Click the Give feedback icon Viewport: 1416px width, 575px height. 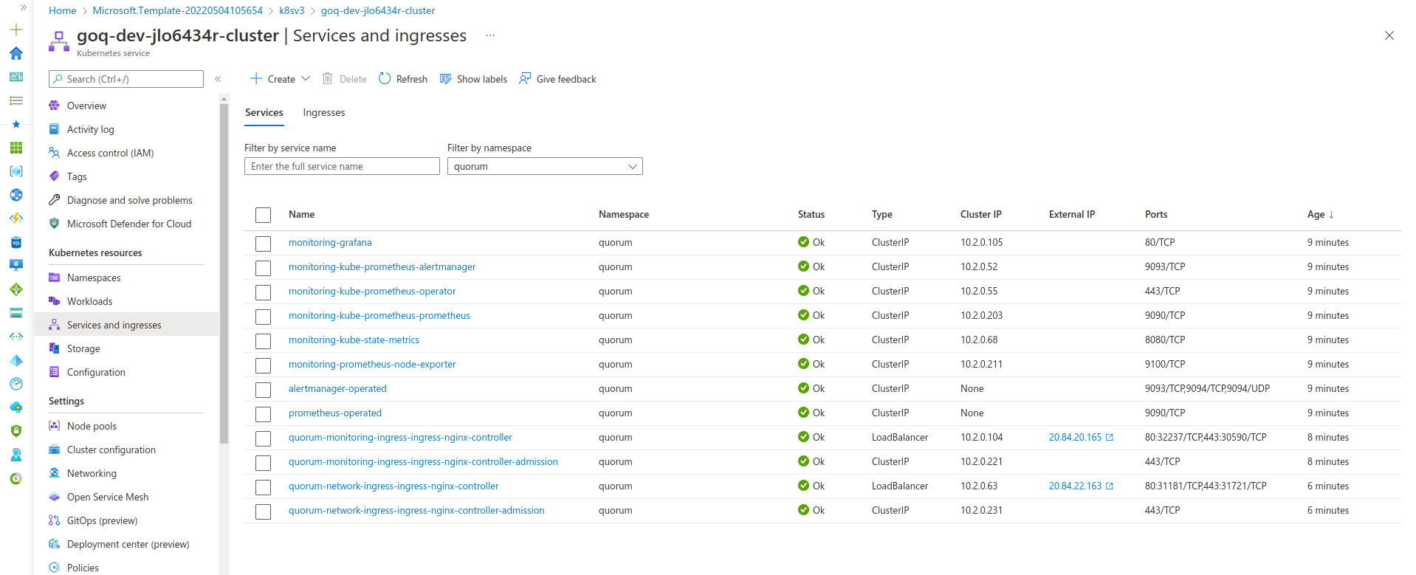525,79
